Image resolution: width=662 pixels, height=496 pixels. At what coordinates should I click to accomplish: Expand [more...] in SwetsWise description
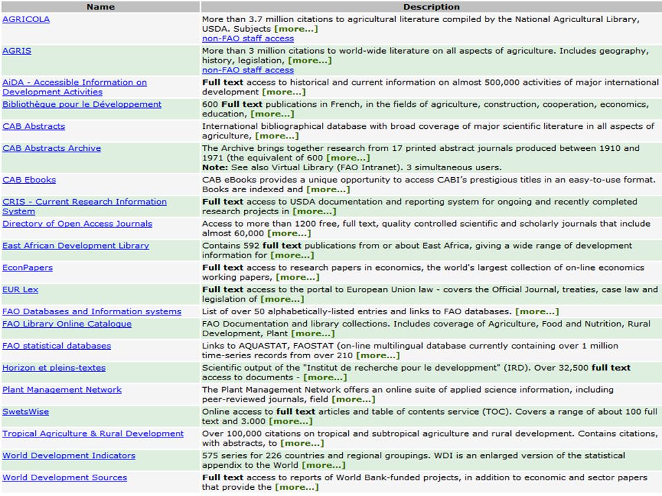click(291, 421)
